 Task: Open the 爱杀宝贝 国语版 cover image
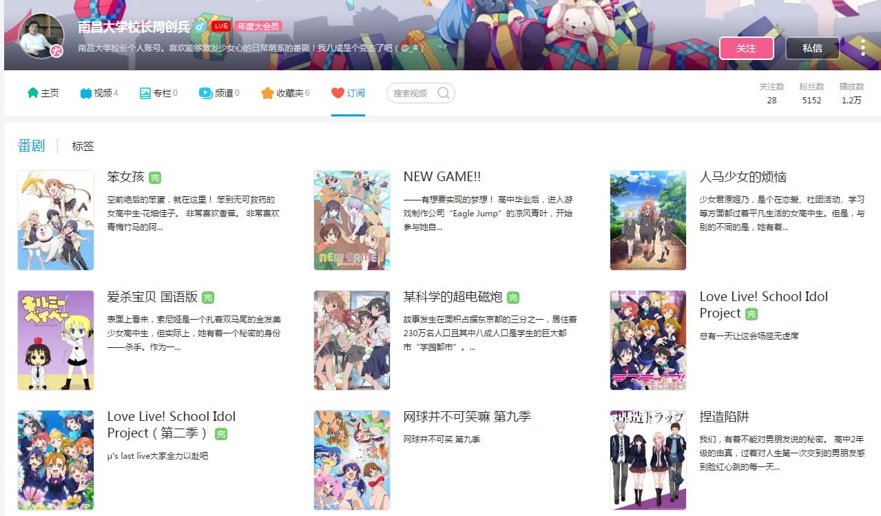pyautogui.click(x=56, y=340)
